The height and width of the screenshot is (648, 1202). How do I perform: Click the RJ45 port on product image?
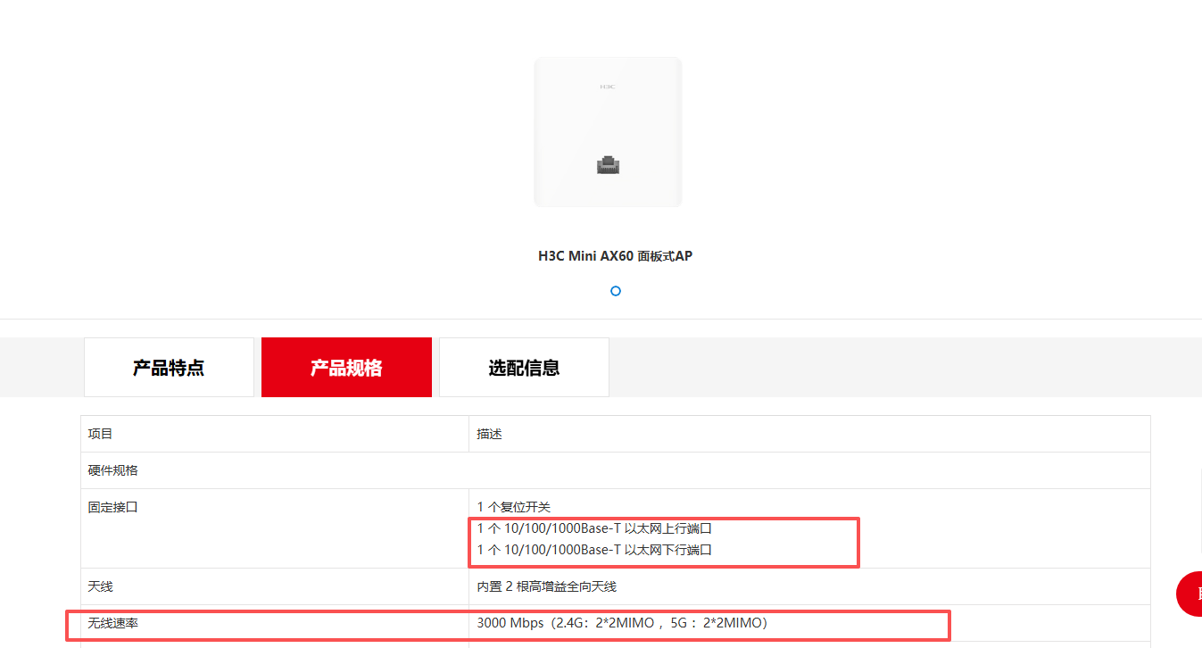point(608,164)
